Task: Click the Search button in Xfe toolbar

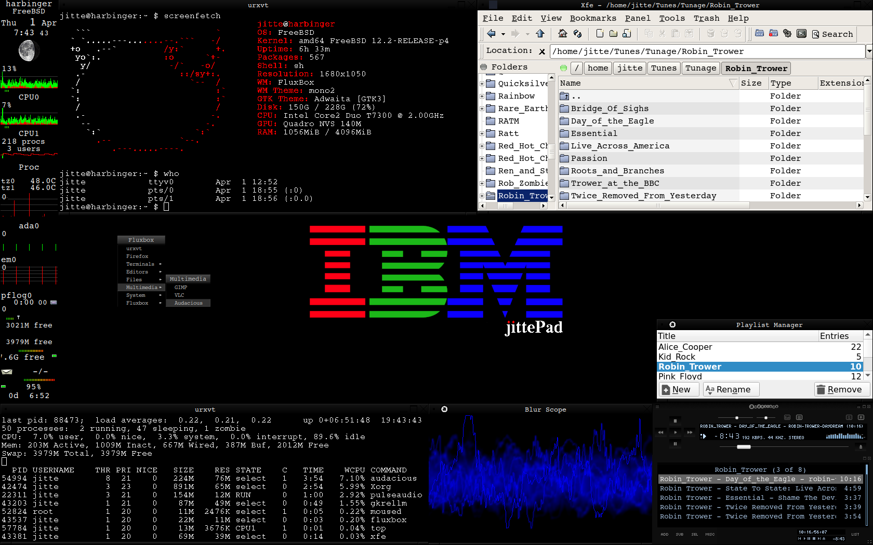Action: [832, 34]
